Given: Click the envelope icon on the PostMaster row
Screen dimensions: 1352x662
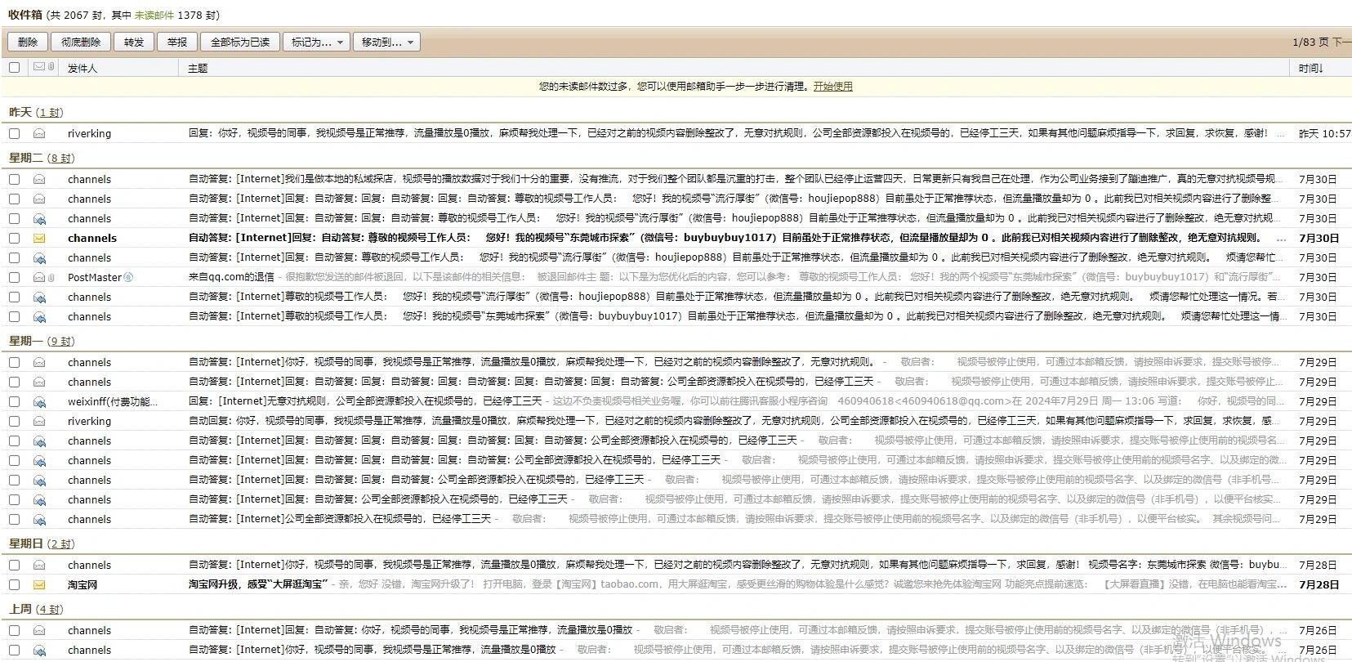Looking at the screenshot, I should coord(39,277).
